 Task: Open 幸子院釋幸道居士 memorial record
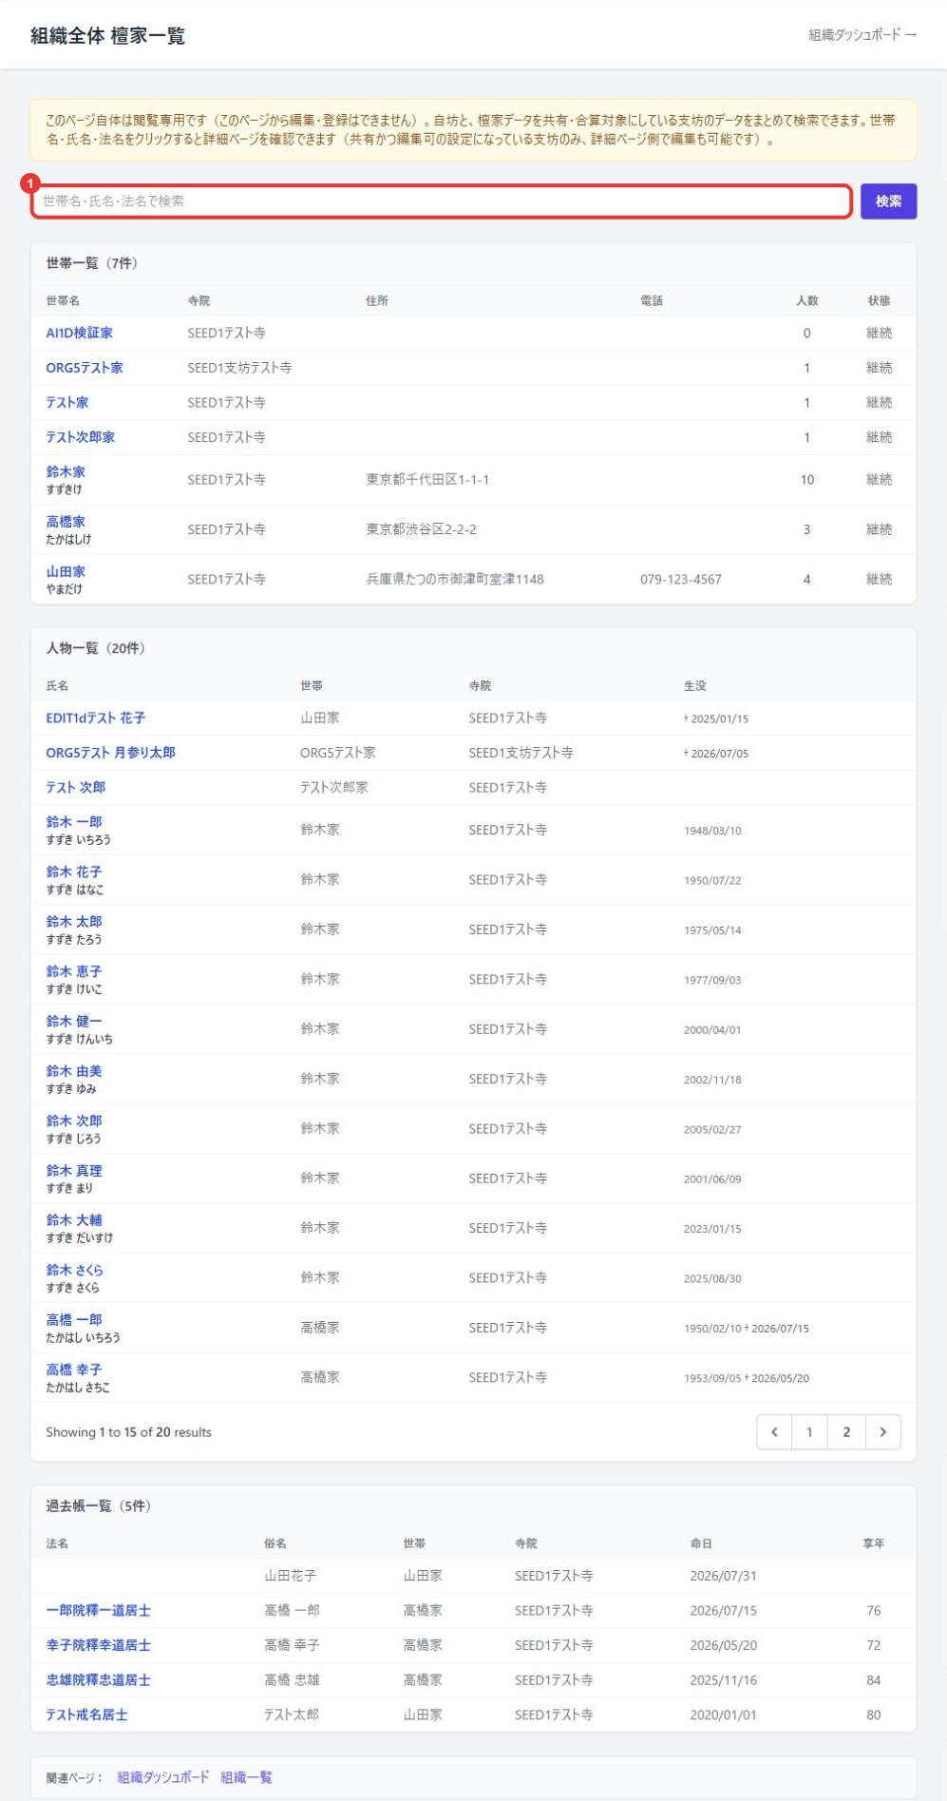coord(99,1645)
